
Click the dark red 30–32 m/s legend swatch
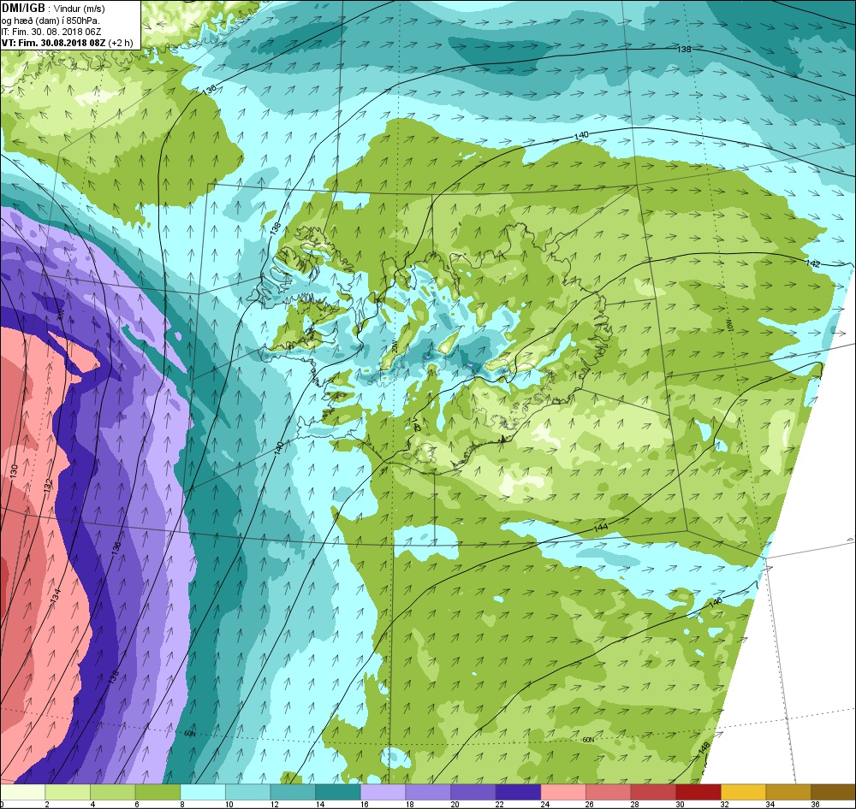698,792
